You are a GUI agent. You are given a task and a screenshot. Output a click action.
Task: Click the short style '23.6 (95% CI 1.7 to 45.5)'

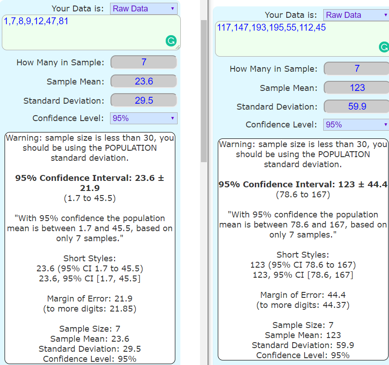[x=89, y=269]
